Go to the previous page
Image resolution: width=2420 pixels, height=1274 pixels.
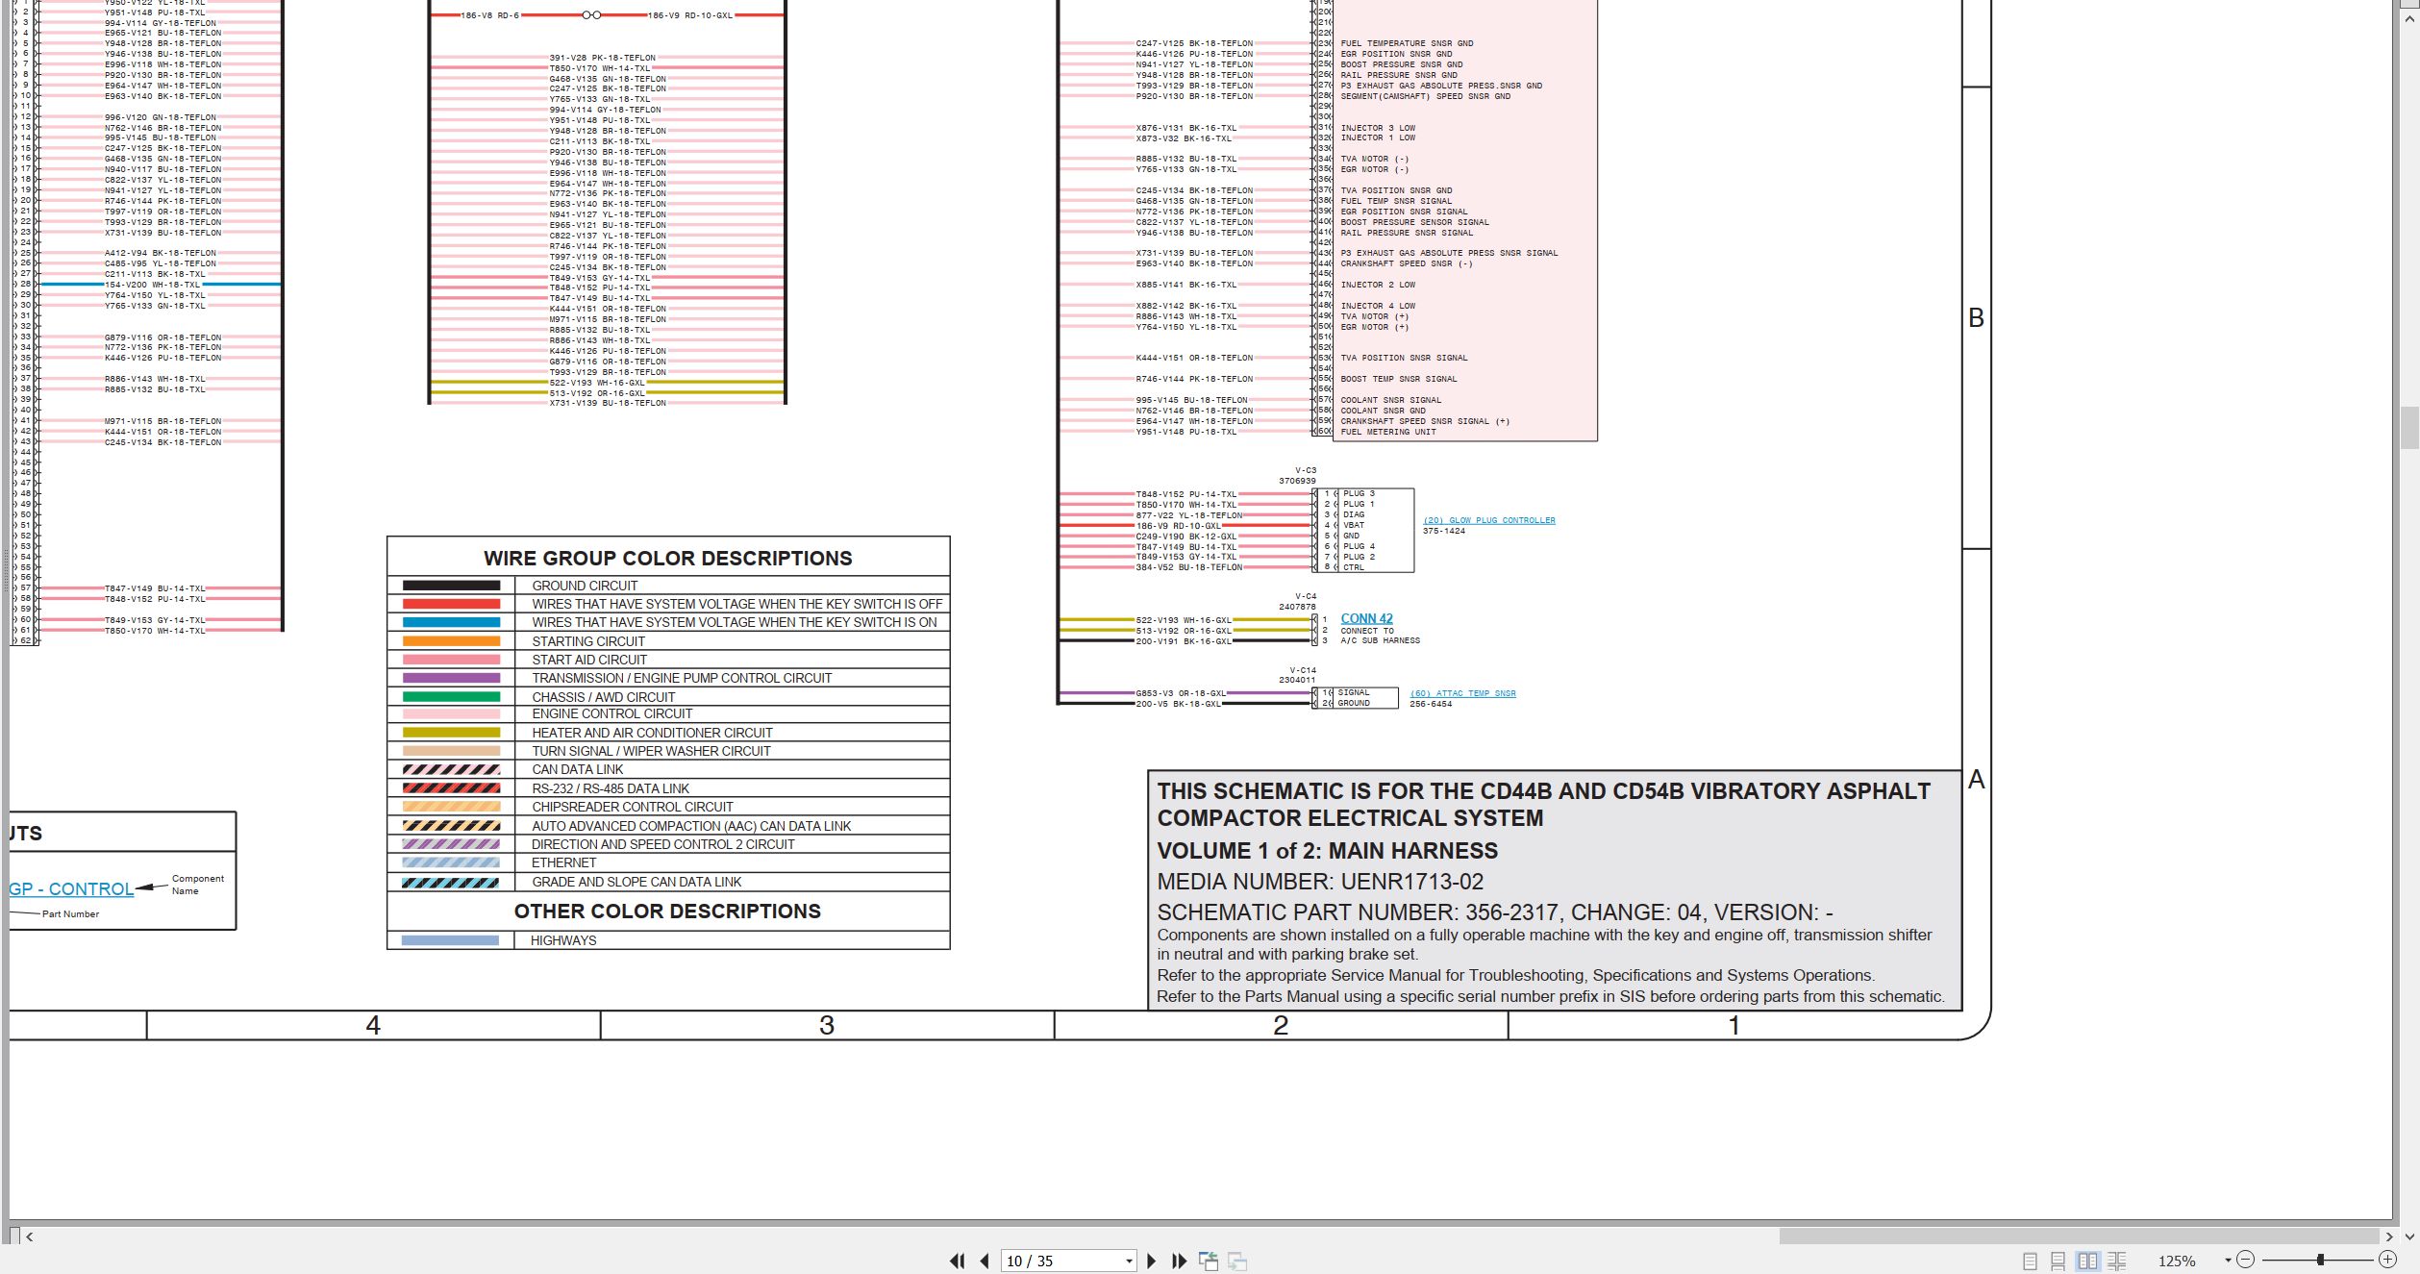click(985, 1261)
